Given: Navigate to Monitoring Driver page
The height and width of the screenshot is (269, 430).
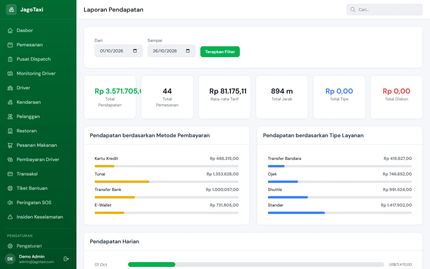Looking at the screenshot, I should 38,74.
